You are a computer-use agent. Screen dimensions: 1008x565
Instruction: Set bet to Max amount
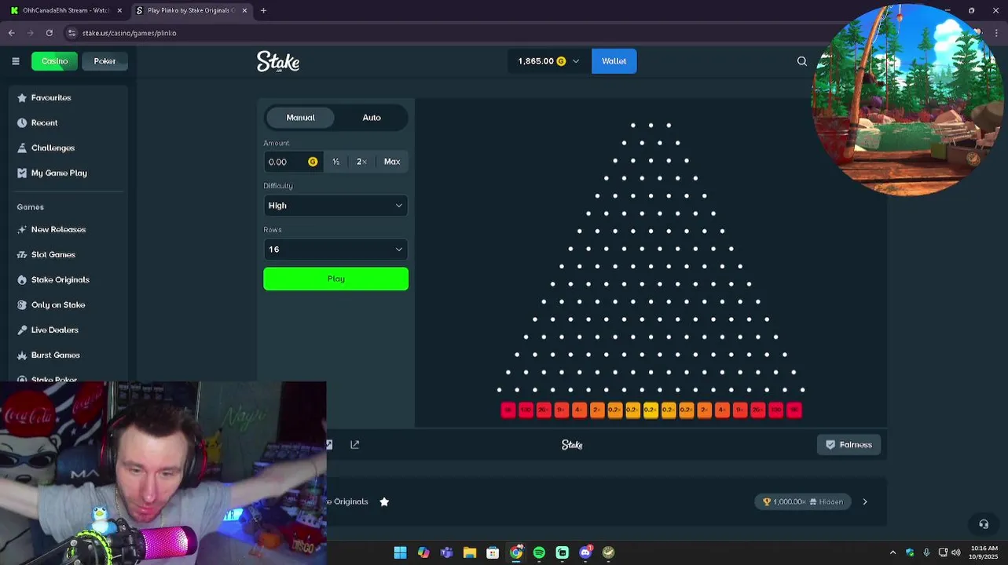click(x=392, y=162)
